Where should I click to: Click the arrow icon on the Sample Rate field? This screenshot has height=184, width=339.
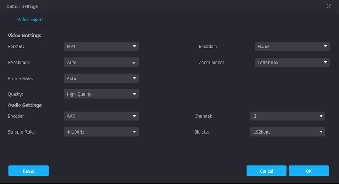(x=134, y=132)
